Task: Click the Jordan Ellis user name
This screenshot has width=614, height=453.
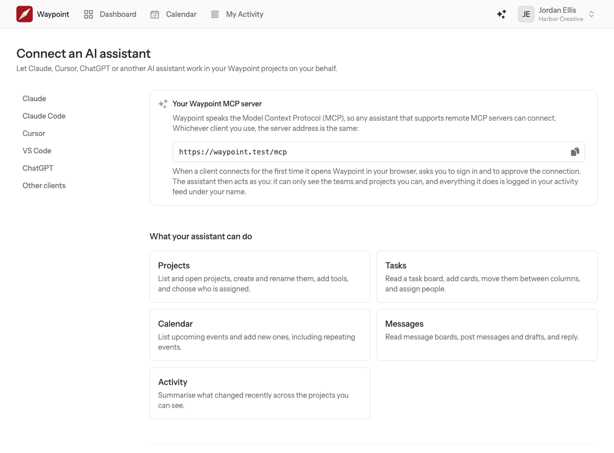Action: (557, 10)
